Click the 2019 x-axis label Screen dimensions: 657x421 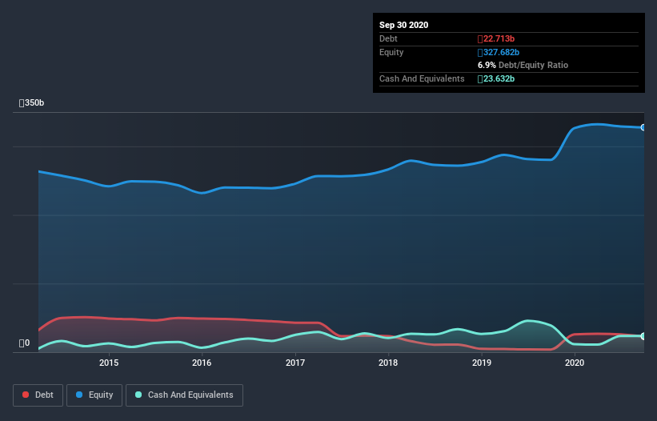point(482,363)
